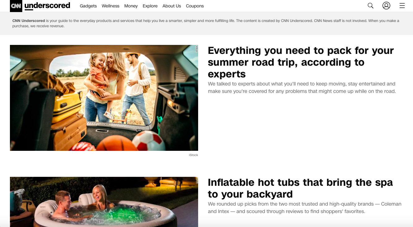Expand the hamburger menu icon

pos(402,6)
